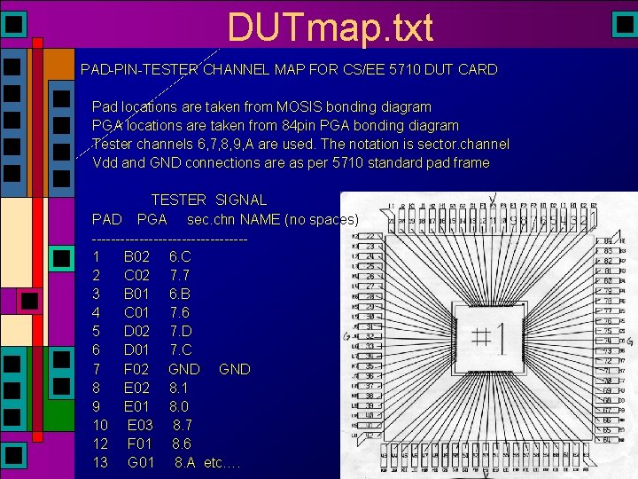Click PGA value D01
Image resolution: width=638 pixels, height=479 pixels.
136,349
